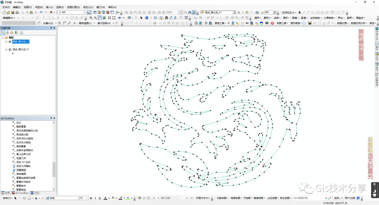Click the List By Drawing Order icon
The height and width of the screenshot is (205, 379).
click(3, 33)
